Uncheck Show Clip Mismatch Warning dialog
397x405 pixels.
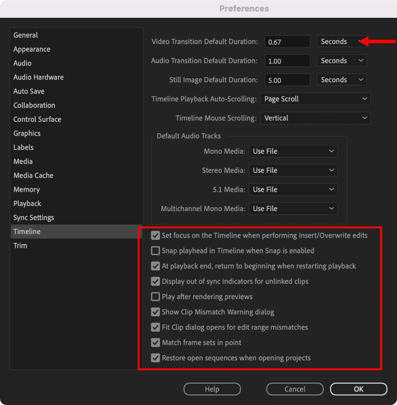[155, 312]
